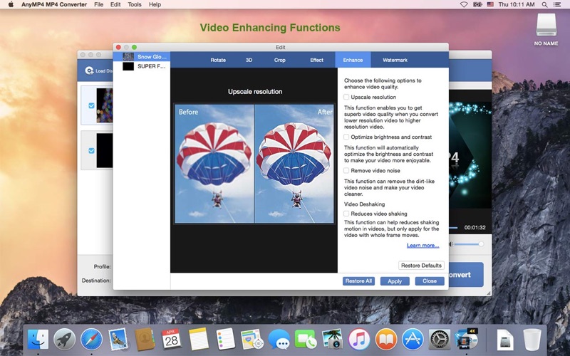Switch to the Crop tab
570x356 pixels.
(279, 60)
